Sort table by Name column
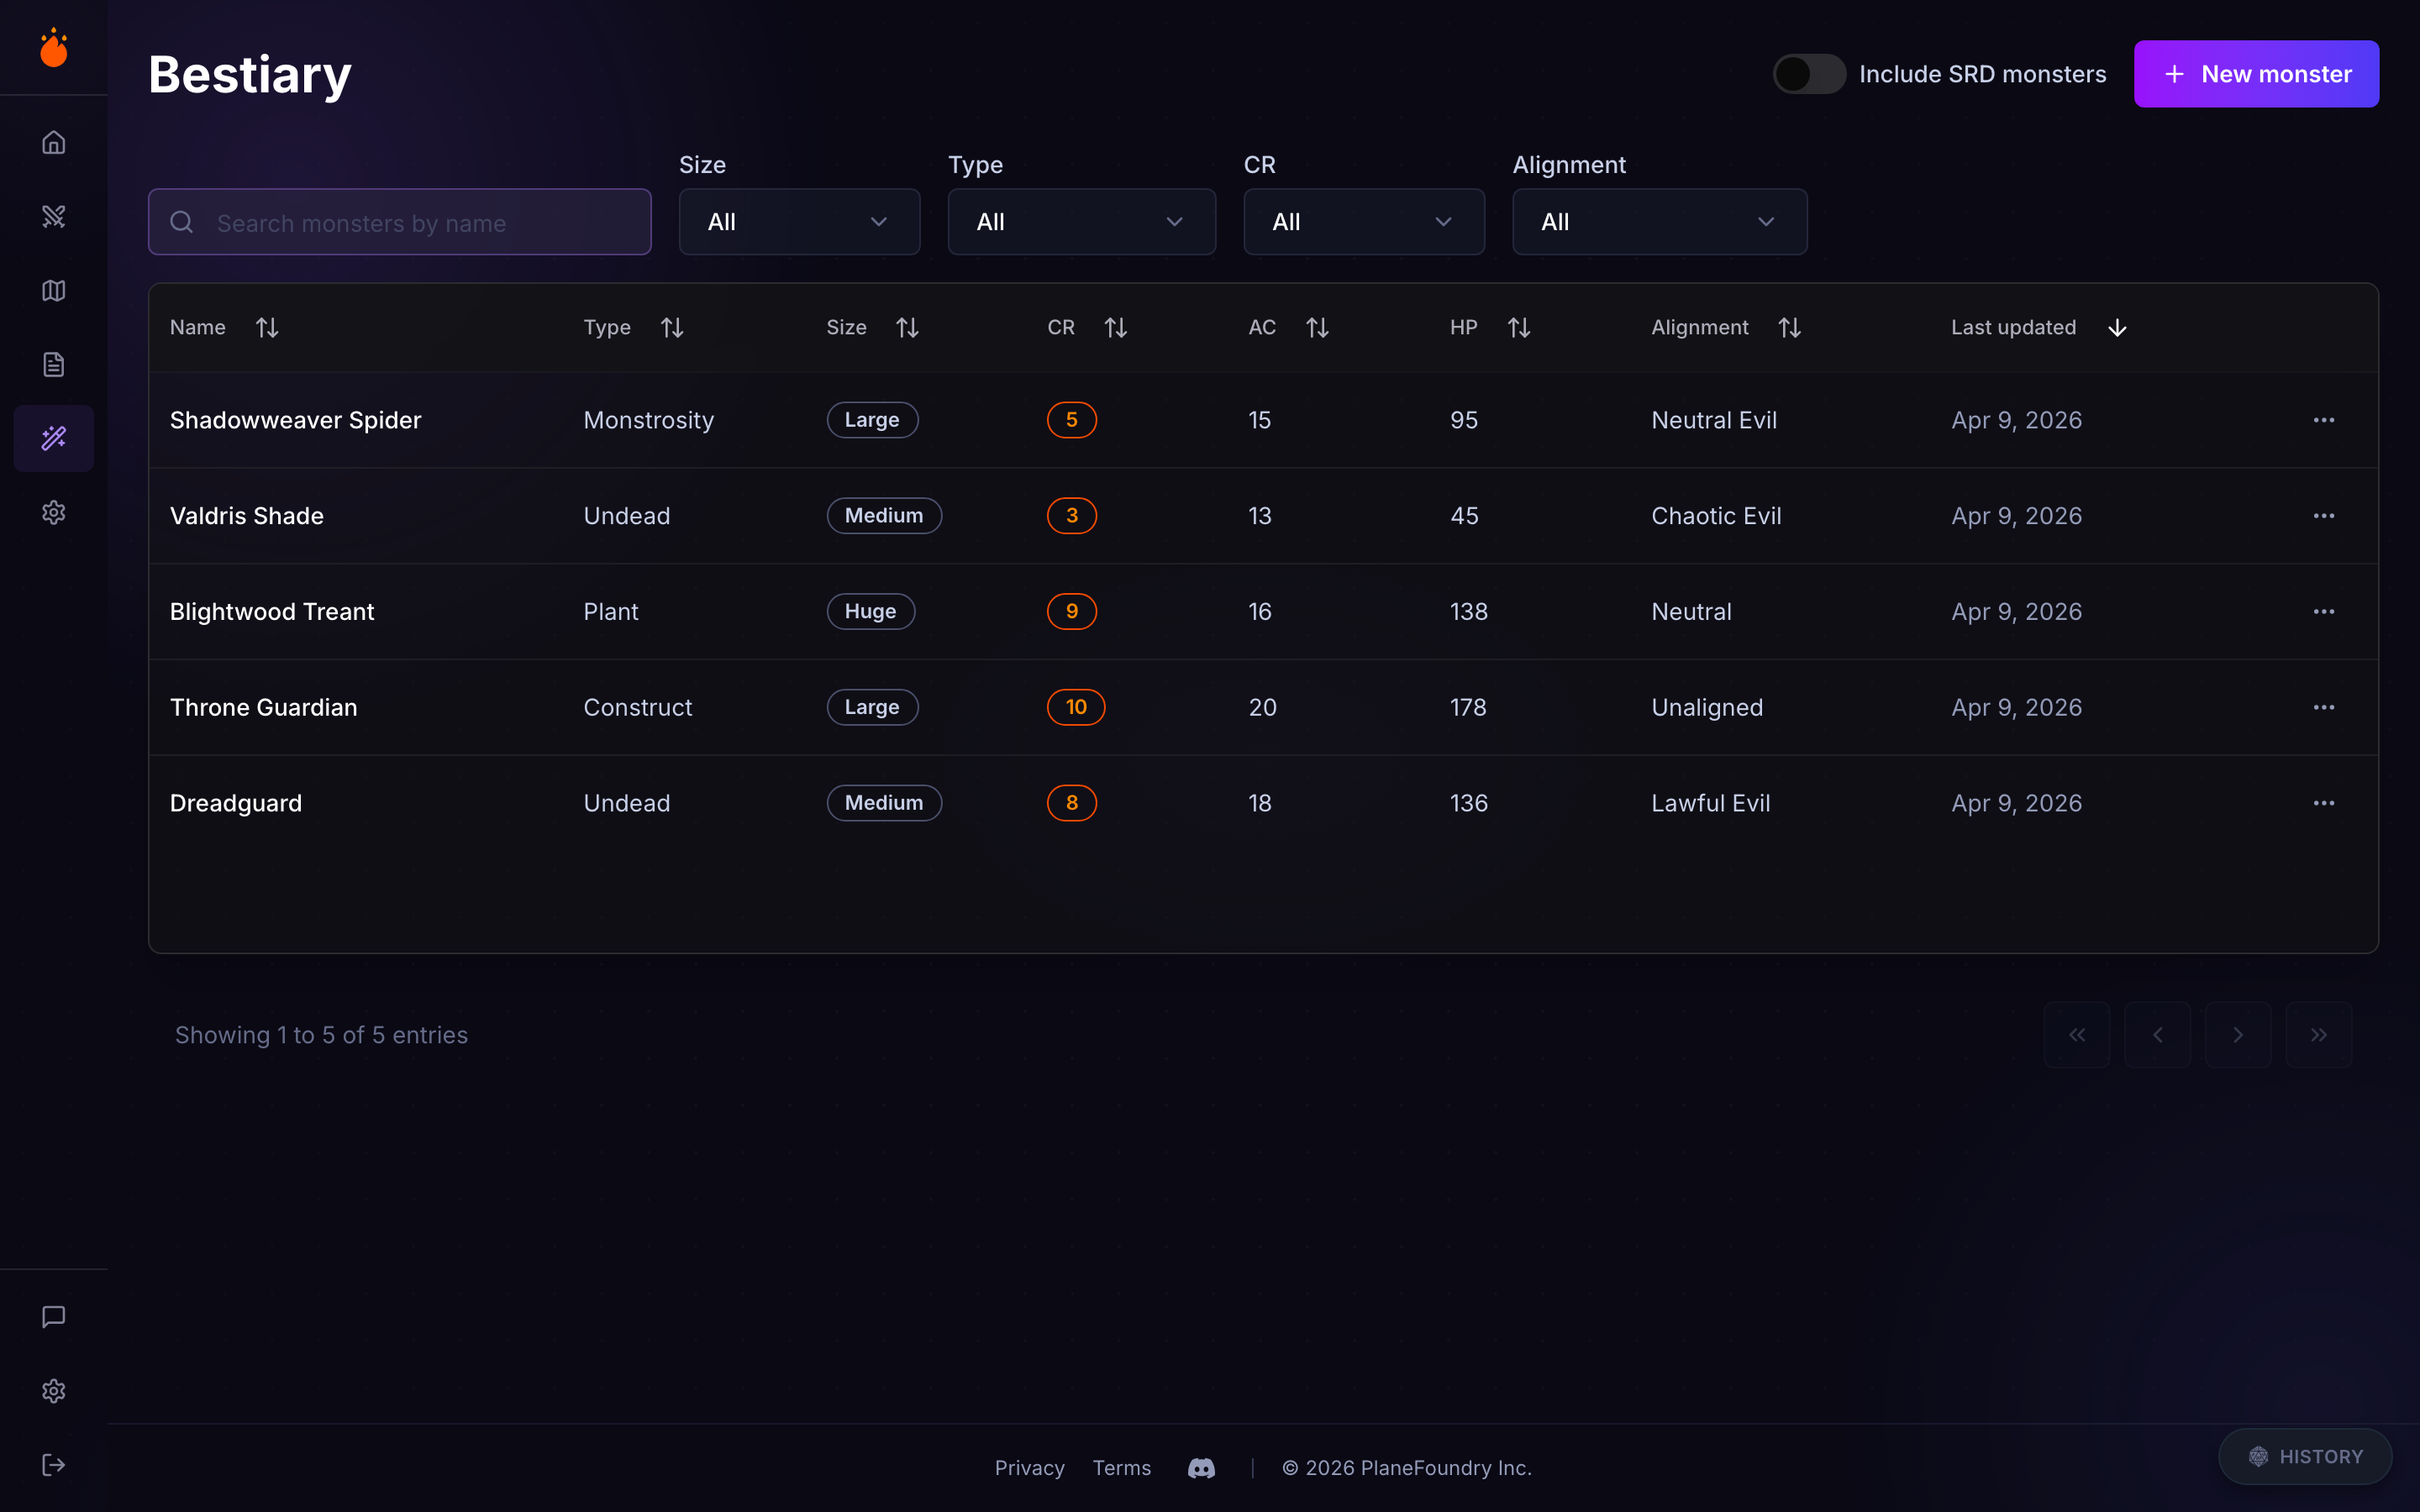This screenshot has height=1512, width=2420. (266, 328)
